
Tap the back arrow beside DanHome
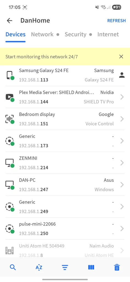click(x=10, y=20)
